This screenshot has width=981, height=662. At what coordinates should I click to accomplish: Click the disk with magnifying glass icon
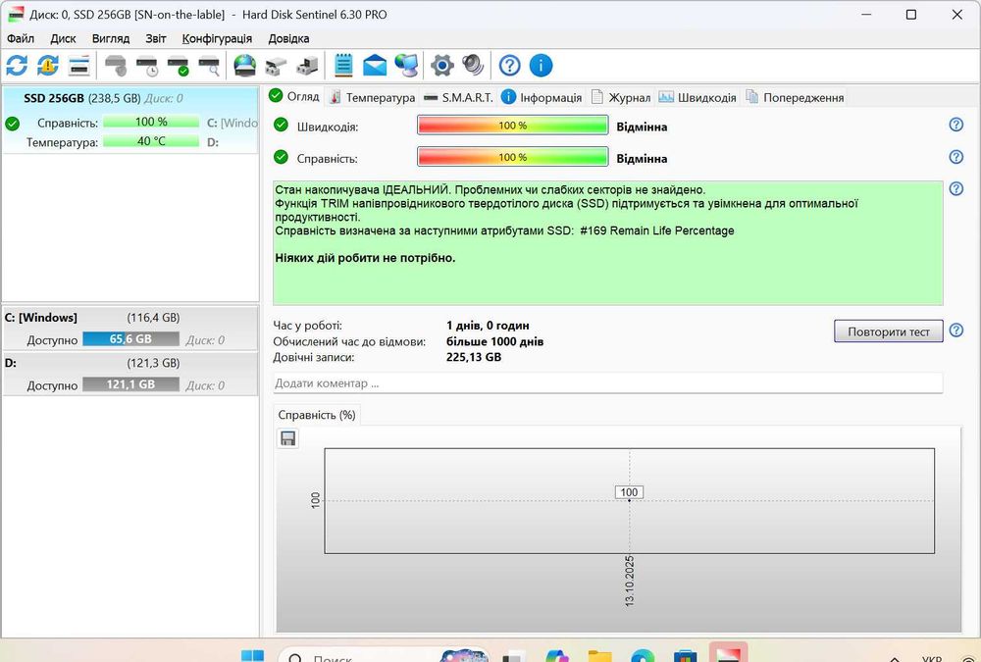(209, 66)
